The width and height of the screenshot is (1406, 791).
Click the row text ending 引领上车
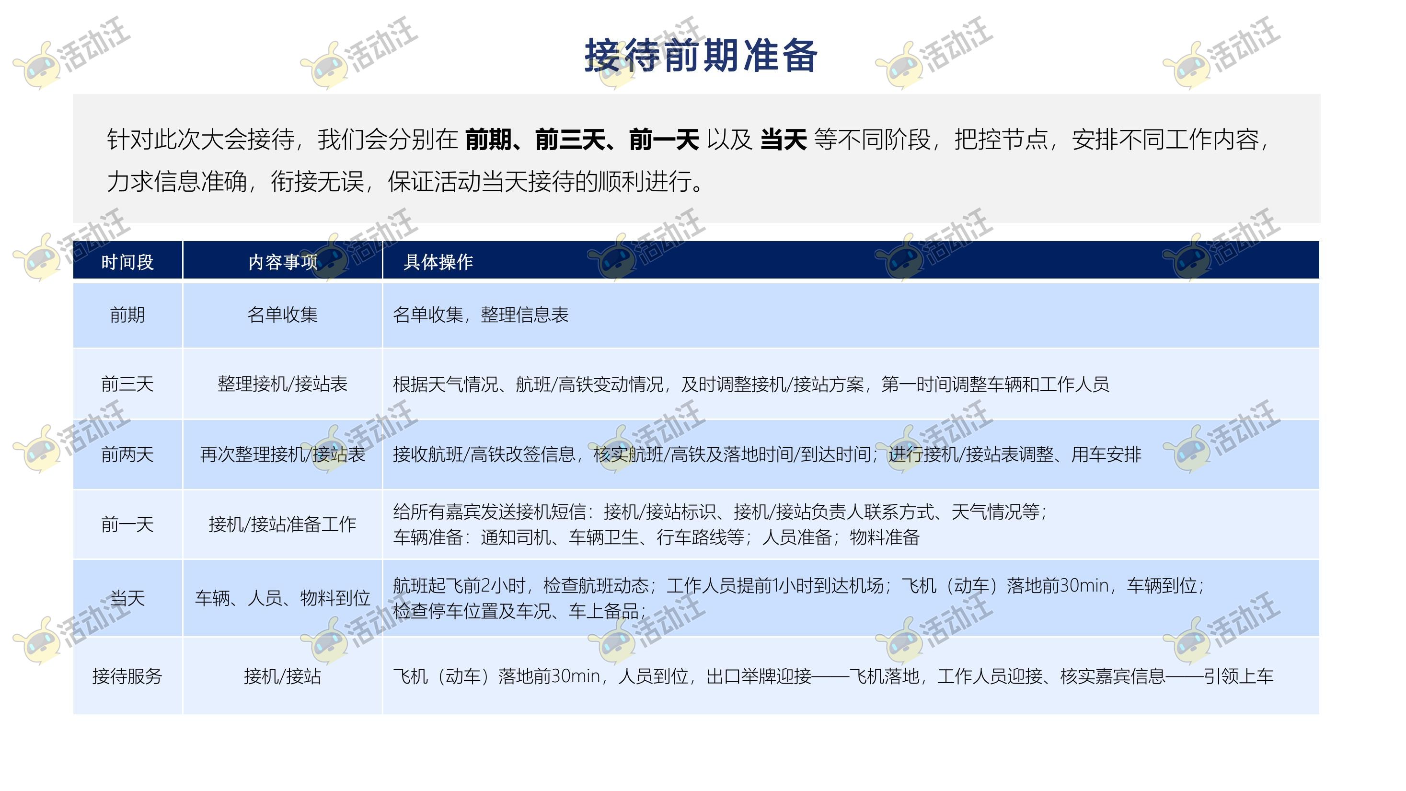point(833,676)
